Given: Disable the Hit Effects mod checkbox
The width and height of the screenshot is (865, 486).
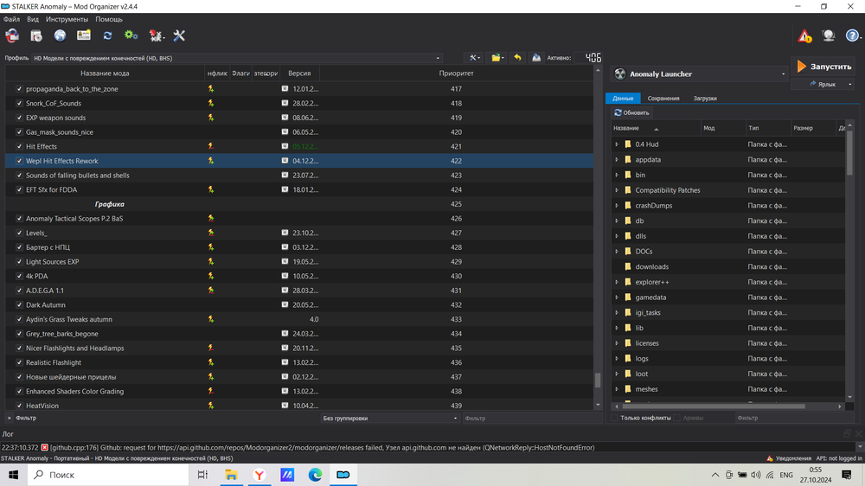Looking at the screenshot, I should pyautogui.click(x=19, y=147).
